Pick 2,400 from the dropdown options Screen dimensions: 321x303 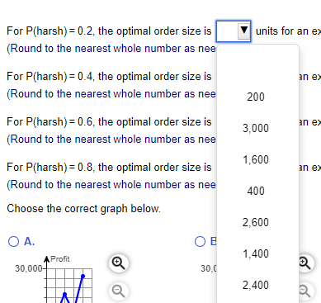click(256, 285)
